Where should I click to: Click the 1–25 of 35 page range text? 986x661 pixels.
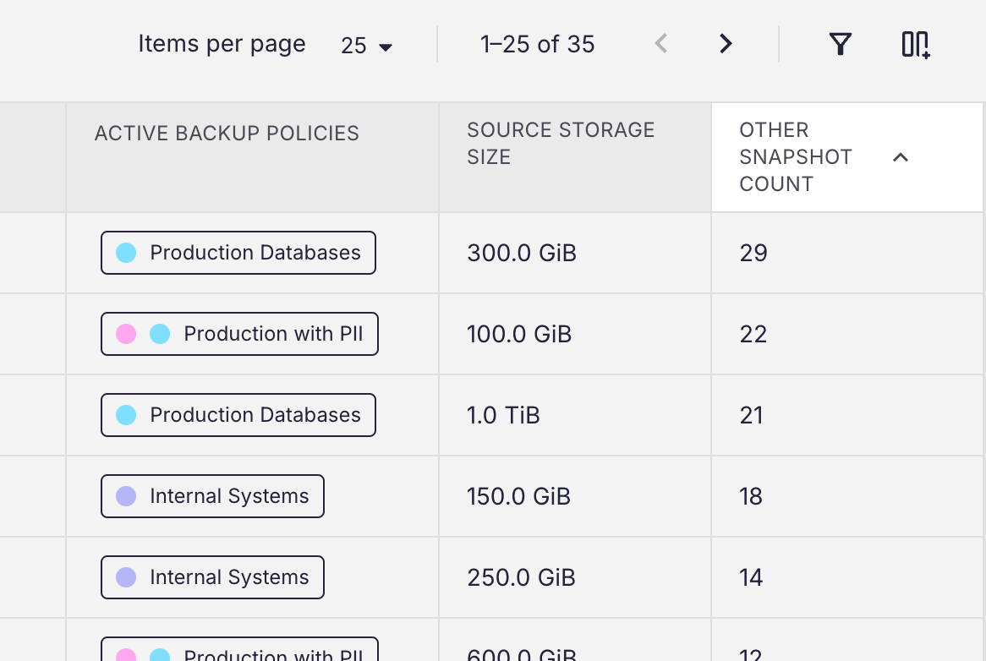(538, 44)
